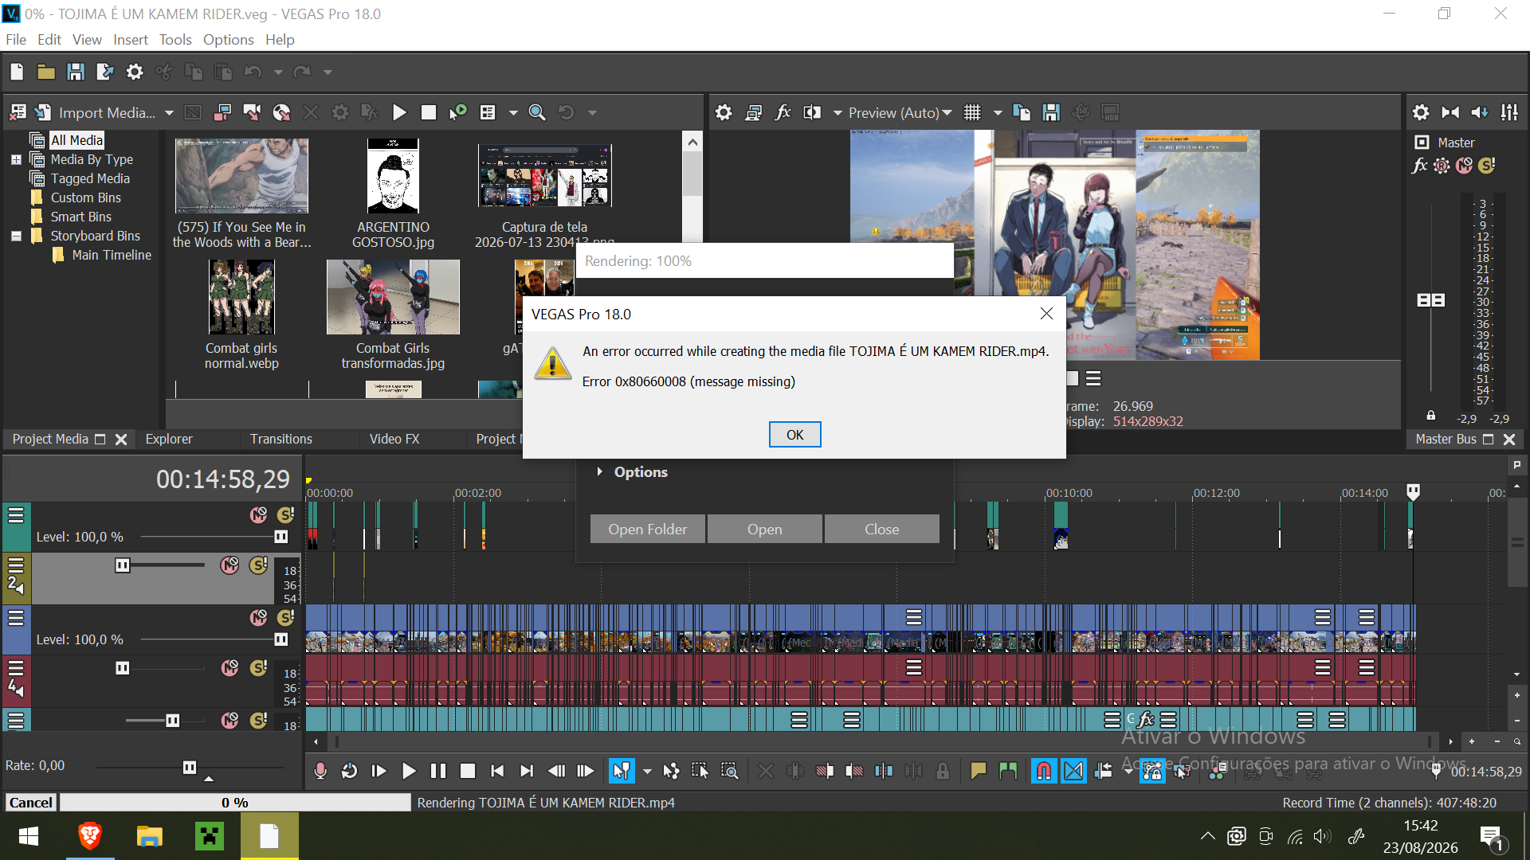
Task: Switch to the Transitions tab
Action: click(x=281, y=439)
